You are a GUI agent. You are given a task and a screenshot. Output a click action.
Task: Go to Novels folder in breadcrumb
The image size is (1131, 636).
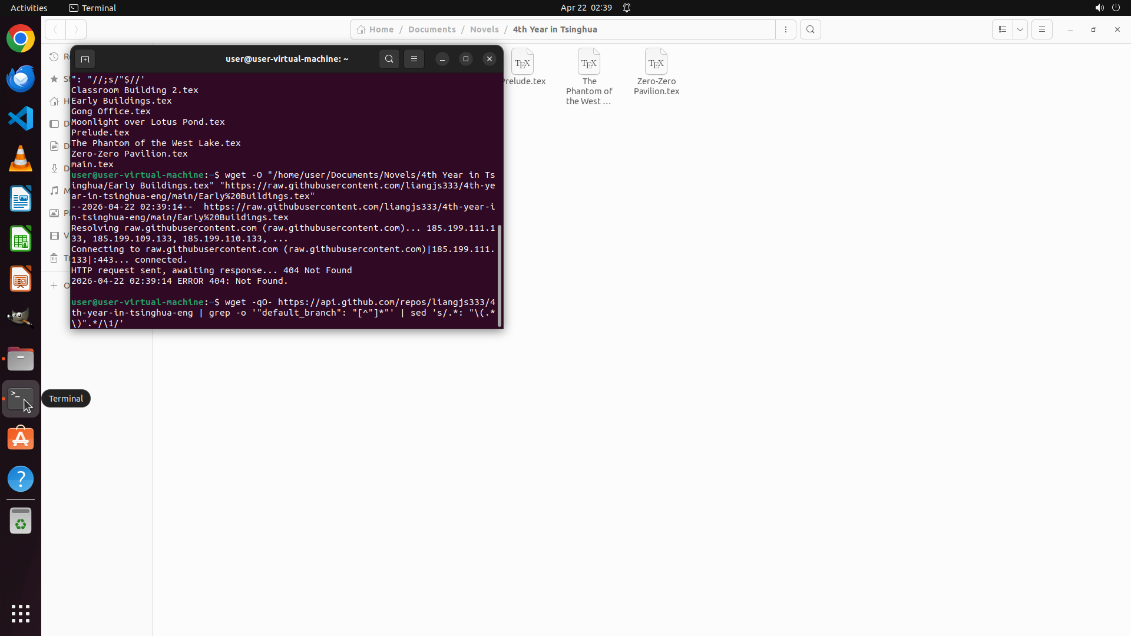click(484, 29)
